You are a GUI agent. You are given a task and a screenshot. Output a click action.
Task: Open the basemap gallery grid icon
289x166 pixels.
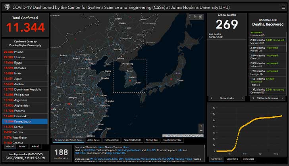tap(201, 17)
